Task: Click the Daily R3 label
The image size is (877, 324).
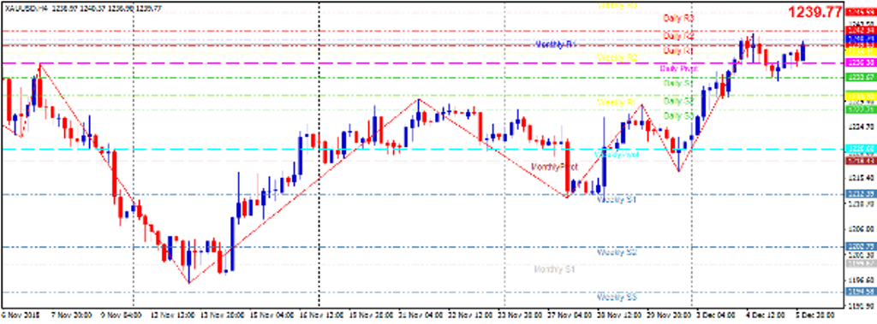Action: click(678, 18)
